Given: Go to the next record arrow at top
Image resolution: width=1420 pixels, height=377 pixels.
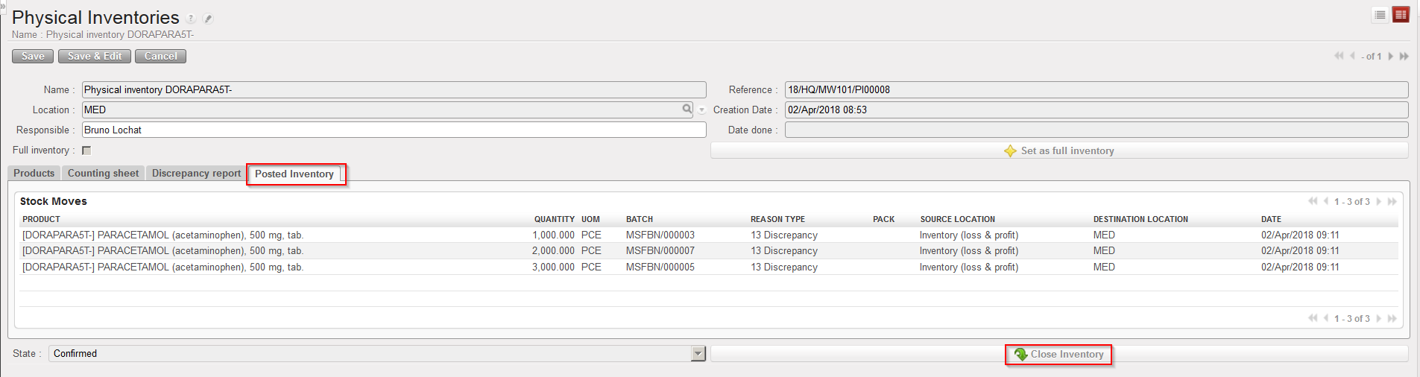Looking at the screenshot, I should tap(1391, 57).
